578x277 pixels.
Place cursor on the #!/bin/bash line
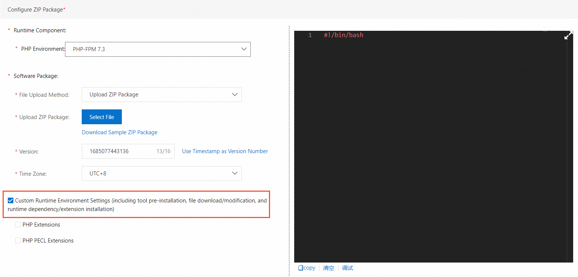pos(343,35)
